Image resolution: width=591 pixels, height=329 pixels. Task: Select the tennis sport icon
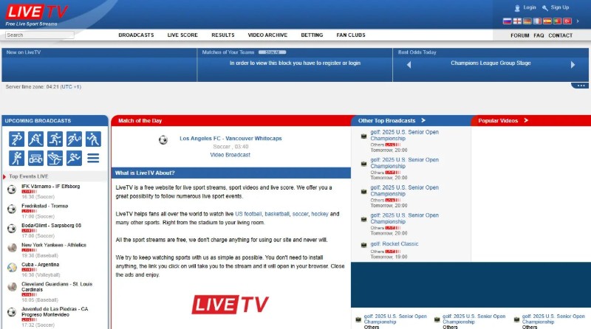(75, 139)
